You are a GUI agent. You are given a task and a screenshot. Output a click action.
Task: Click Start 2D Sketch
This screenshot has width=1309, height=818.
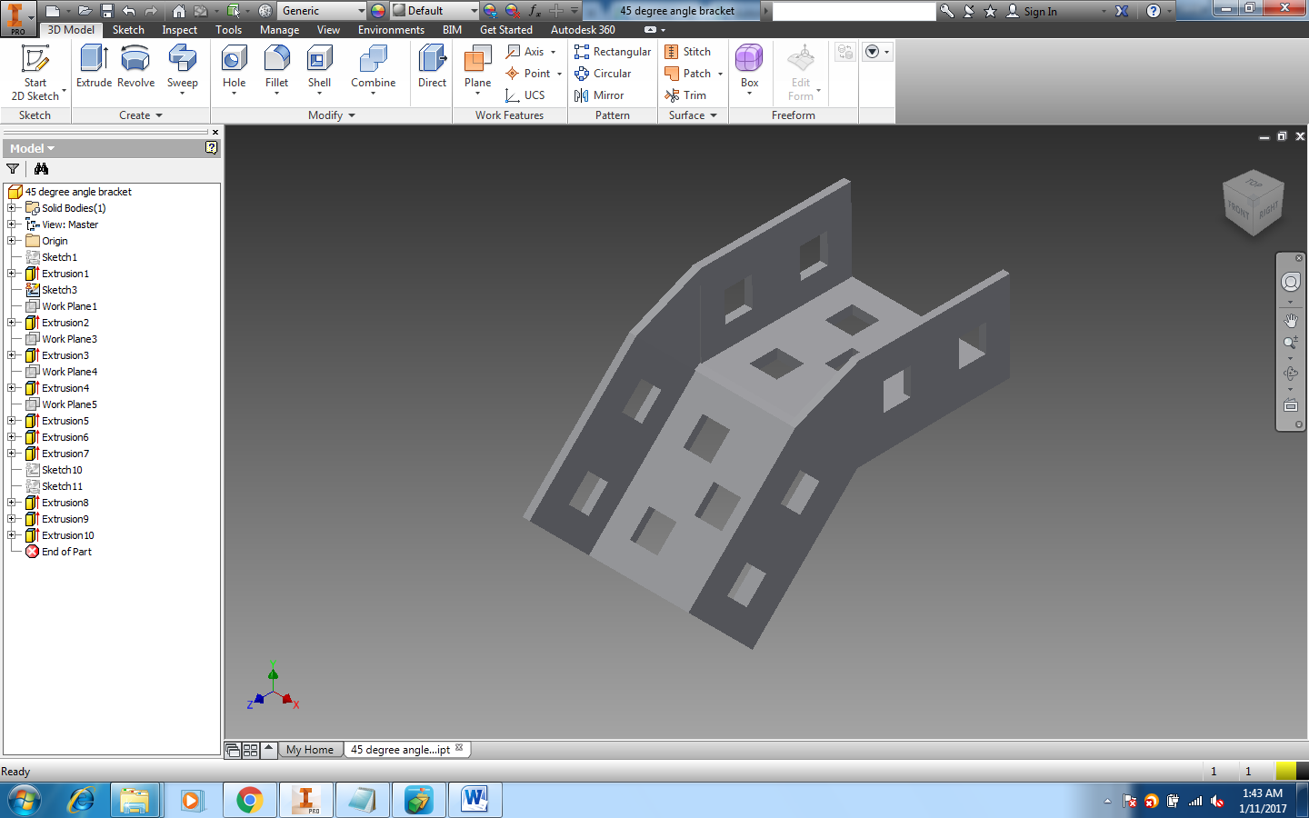pyautogui.click(x=36, y=68)
